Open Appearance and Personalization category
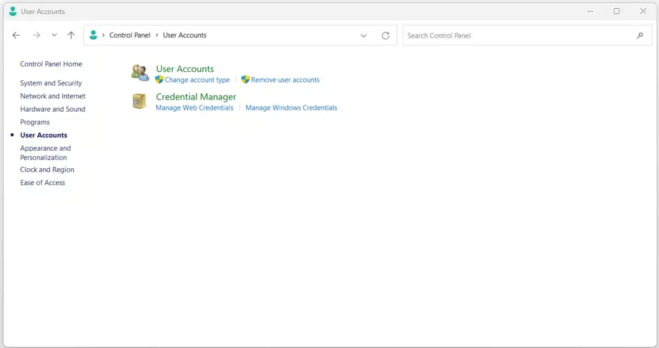This screenshot has width=659, height=348. pyautogui.click(x=45, y=152)
